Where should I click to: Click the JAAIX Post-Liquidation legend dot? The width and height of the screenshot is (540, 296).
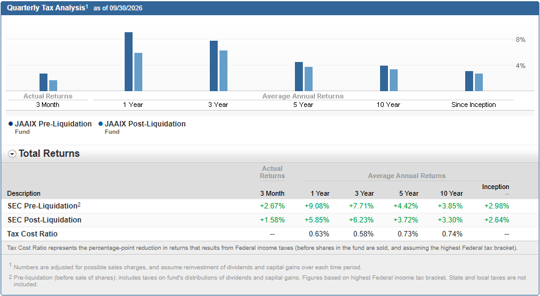coord(100,124)
